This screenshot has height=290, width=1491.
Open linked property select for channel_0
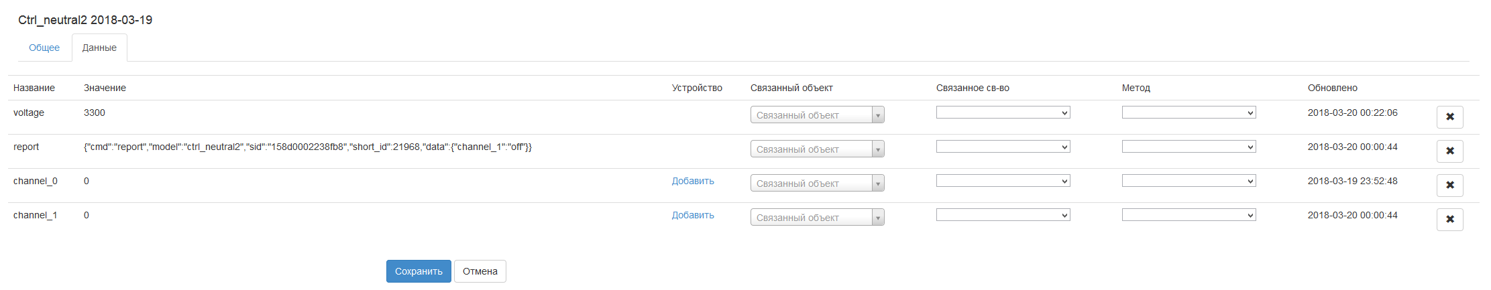[x=1003, y=181]
